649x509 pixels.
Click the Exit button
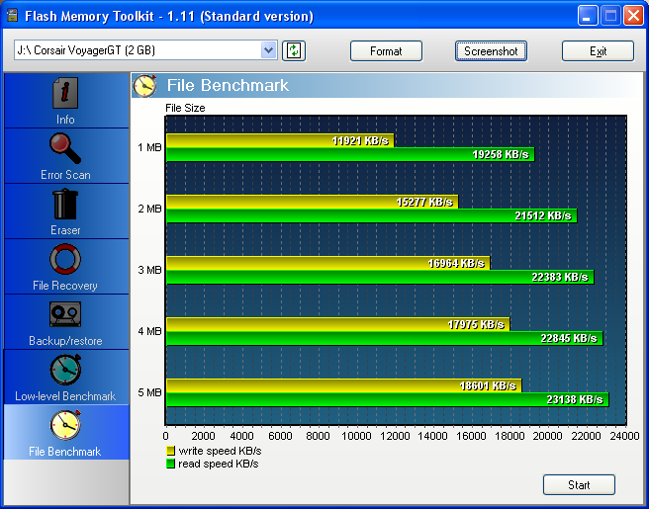click(598, 51)
